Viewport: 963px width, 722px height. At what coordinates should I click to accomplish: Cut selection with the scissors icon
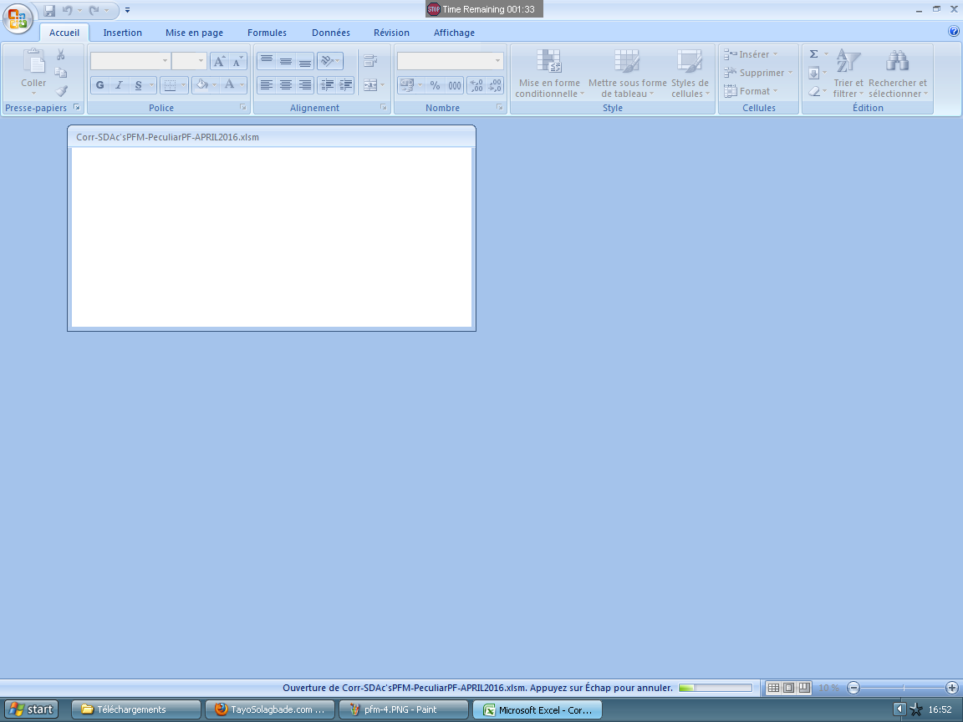click(x=61, y=55)
